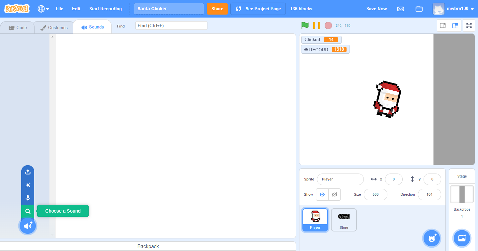Image resolution: width=478 pixels, height=251 pixels.
Task: Click the round add sound speaker button
Action: [x=28, y=226]
